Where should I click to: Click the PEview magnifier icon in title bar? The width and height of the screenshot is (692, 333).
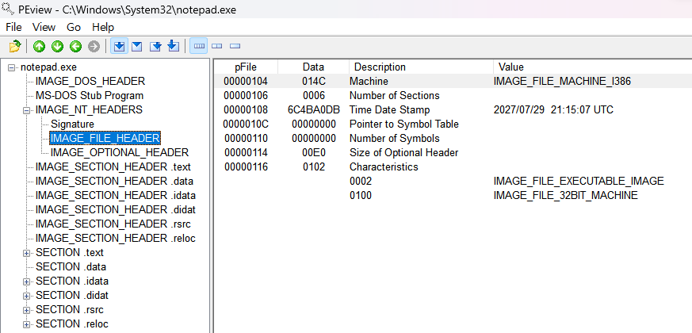[8, 9]
